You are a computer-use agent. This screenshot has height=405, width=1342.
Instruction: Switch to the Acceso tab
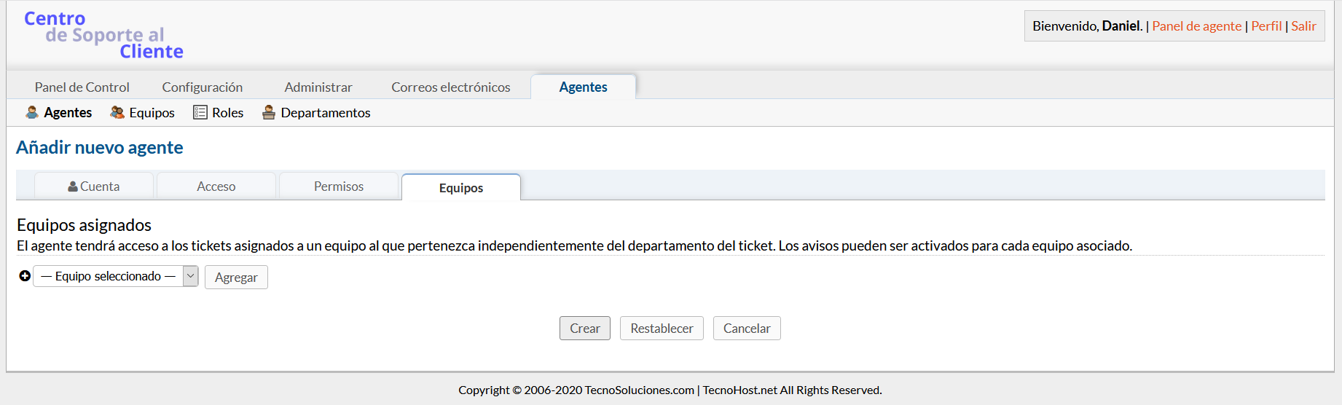(x=216, y=186)
